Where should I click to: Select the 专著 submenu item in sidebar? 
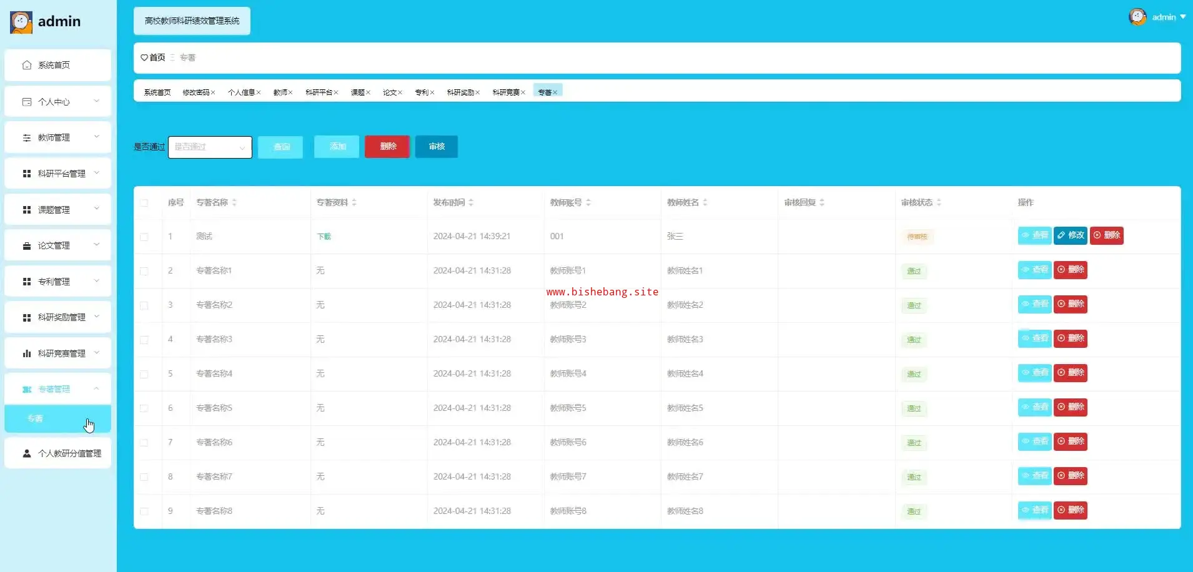click(x=57, y=419)
